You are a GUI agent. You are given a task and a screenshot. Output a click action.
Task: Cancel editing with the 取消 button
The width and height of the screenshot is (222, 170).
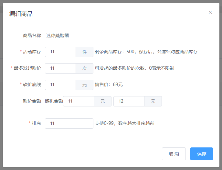[x=174, y=154]
